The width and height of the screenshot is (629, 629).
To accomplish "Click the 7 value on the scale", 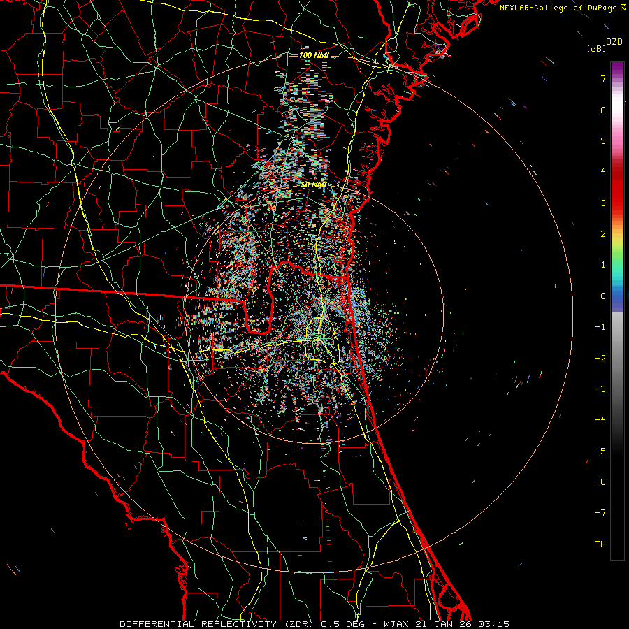I will pos(603,78).
